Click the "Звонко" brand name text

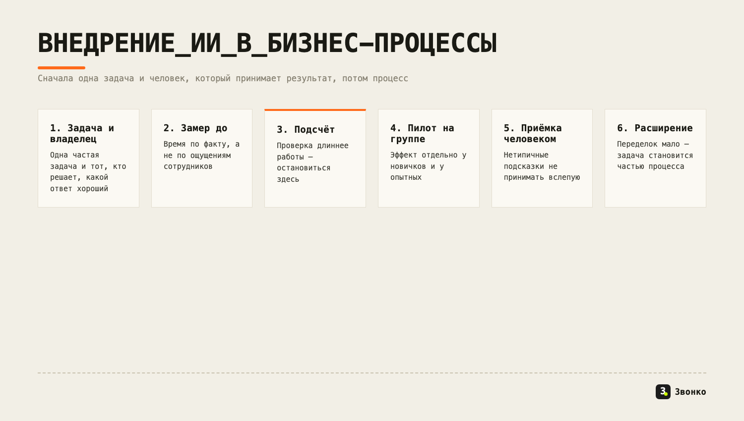click(x=690, y=392)
